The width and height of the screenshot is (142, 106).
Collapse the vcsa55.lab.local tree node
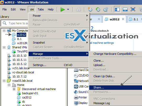tap(4, 81)
